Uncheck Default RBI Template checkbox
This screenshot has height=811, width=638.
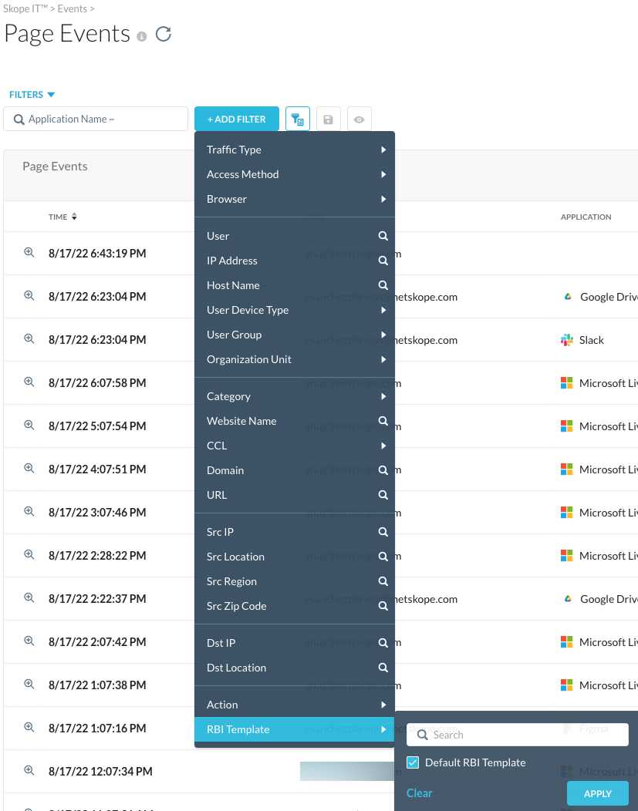coord(413,762)
